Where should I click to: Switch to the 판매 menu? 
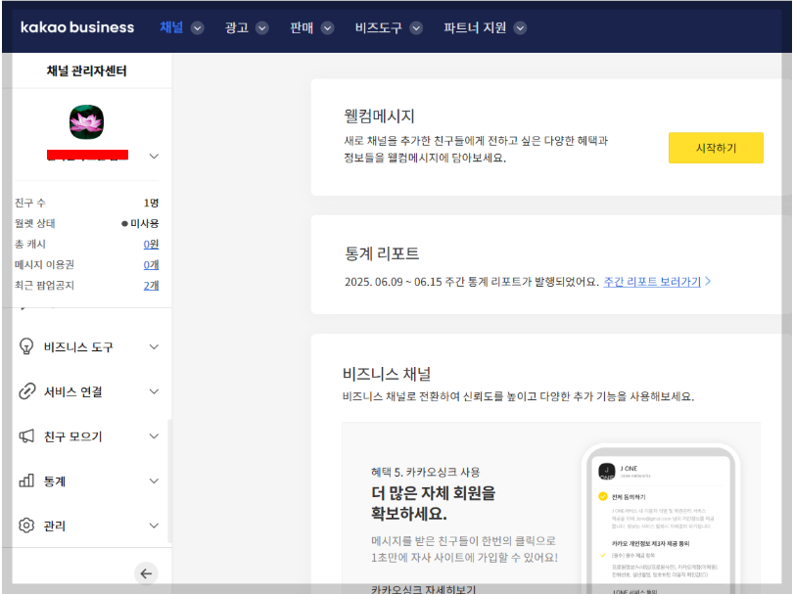tap(307, 28)
